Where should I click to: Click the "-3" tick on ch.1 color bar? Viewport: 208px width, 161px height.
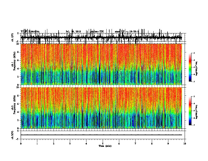coord(194,53)
